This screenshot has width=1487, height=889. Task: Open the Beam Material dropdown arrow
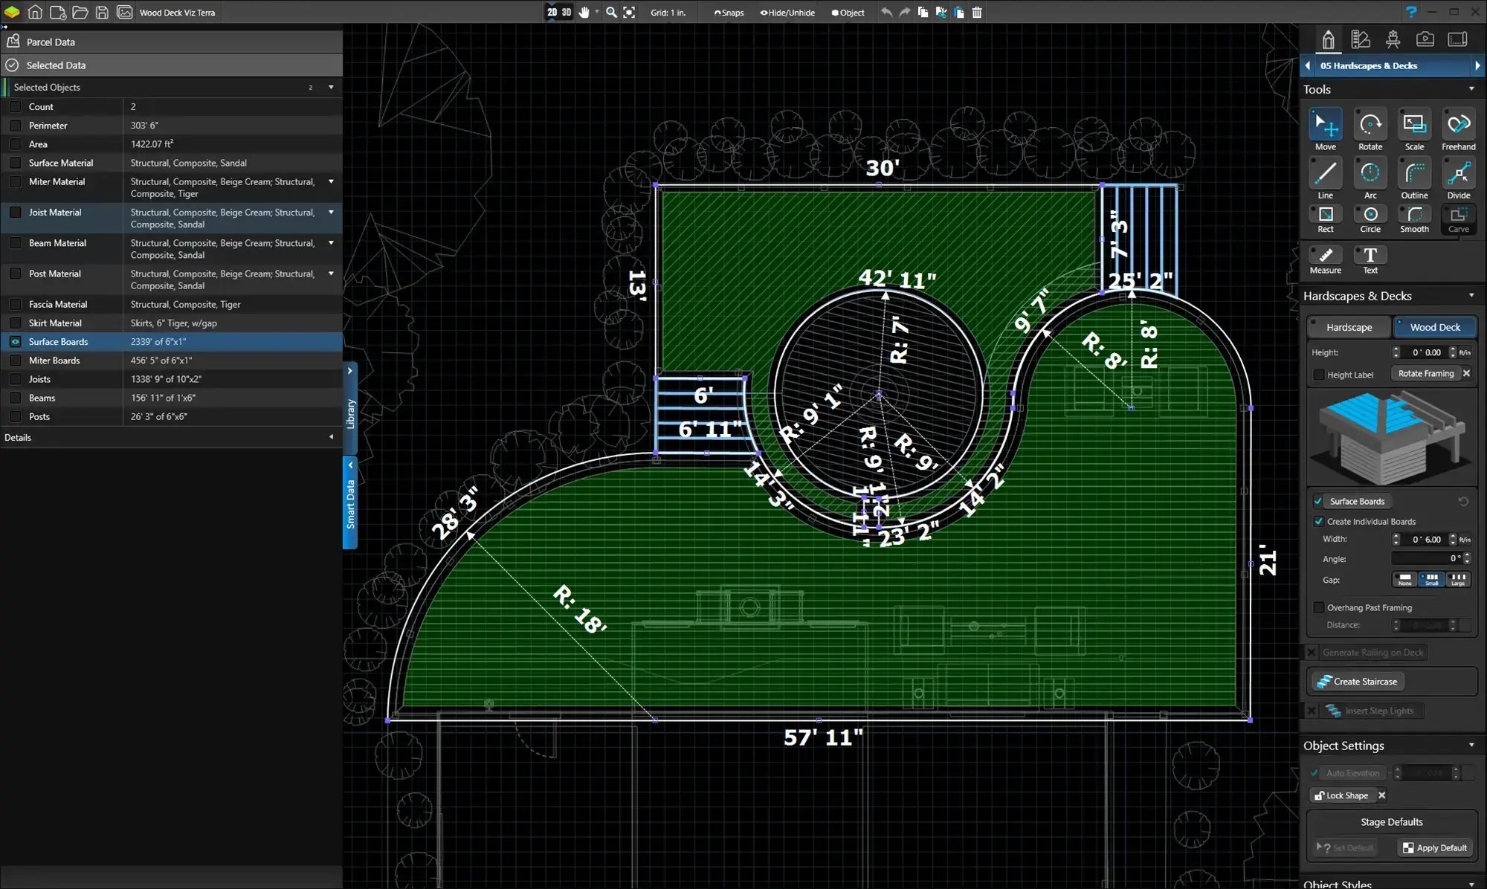point(331,243)
